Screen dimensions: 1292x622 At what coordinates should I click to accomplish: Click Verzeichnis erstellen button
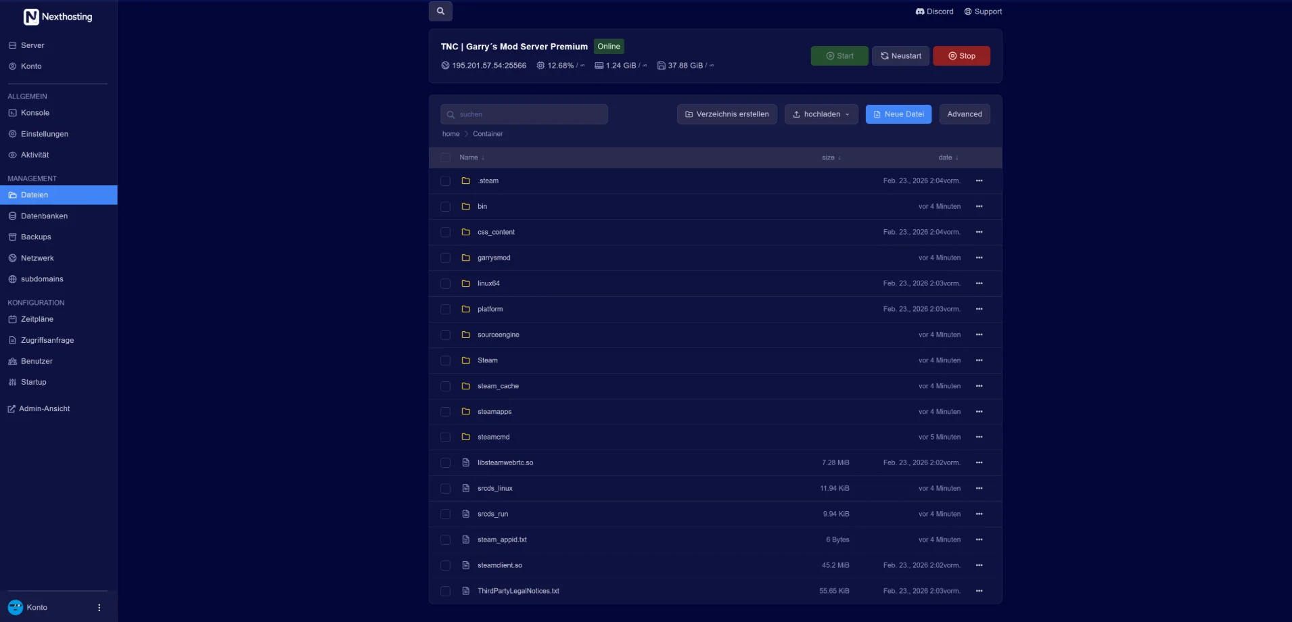726,114
